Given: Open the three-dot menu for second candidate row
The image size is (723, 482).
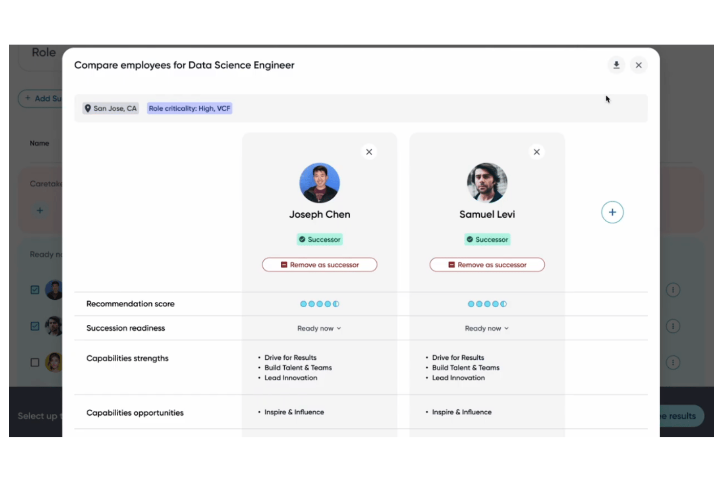Looking at the screenshot, I should coord(673,326).
